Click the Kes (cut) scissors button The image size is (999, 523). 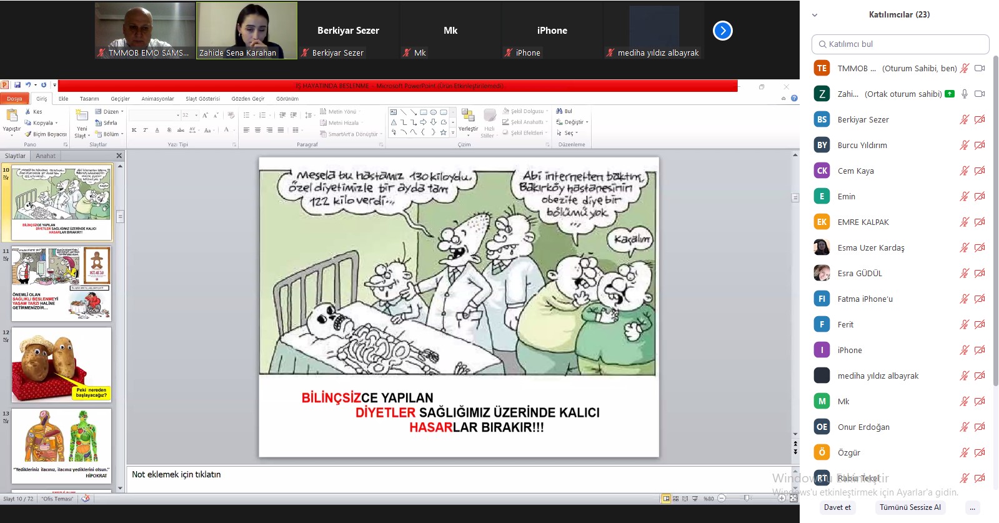(34, 112)
